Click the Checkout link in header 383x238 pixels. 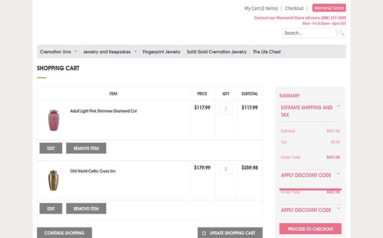point(294,8)
